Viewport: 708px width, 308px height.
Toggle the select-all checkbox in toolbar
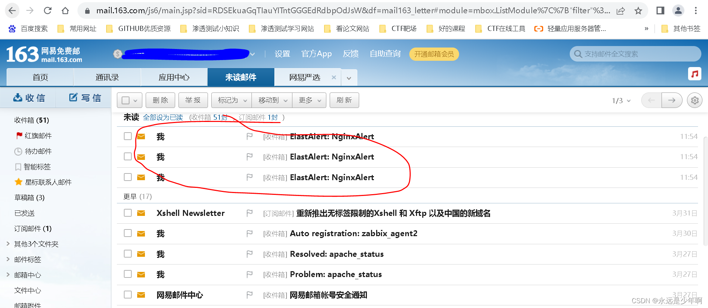click(125, 100)
